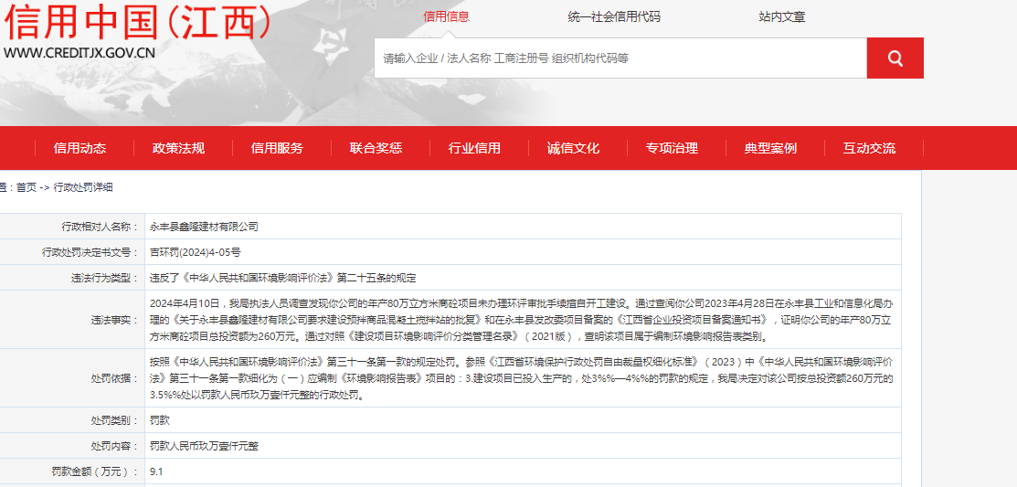This screenshot has width=1017, height=487.
Task: Click the WWW.CREDITJX.GOV.CN site address text
Action: point(79,52)
